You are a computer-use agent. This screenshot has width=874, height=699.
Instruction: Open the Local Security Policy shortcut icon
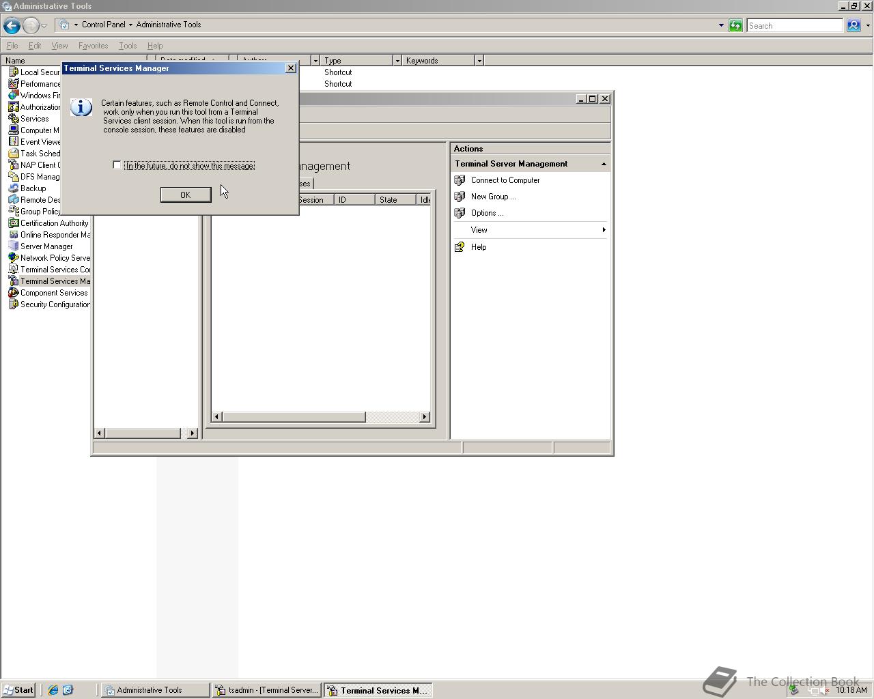click(13, 72)
